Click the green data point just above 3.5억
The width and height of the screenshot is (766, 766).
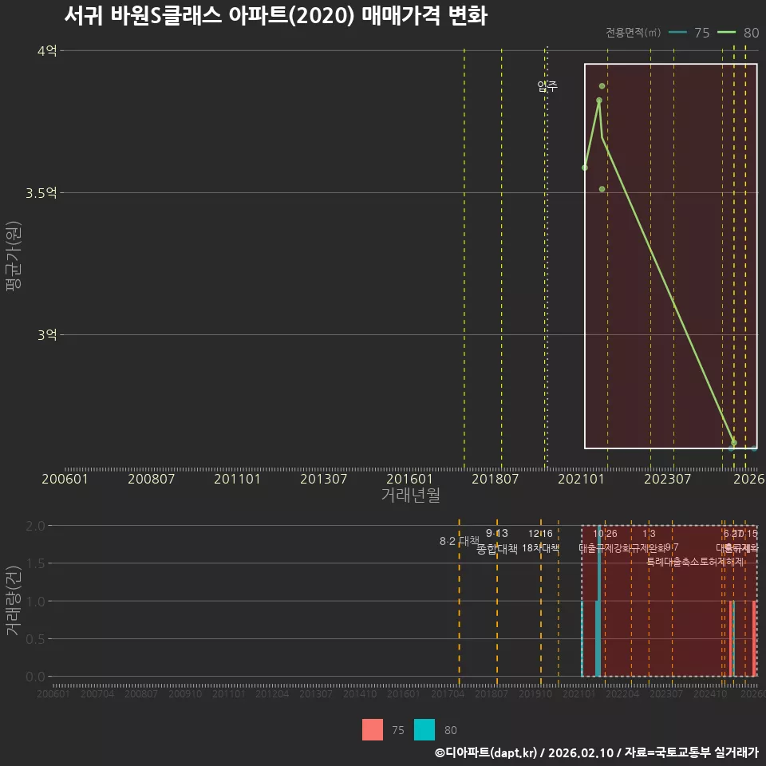point(602,189)
